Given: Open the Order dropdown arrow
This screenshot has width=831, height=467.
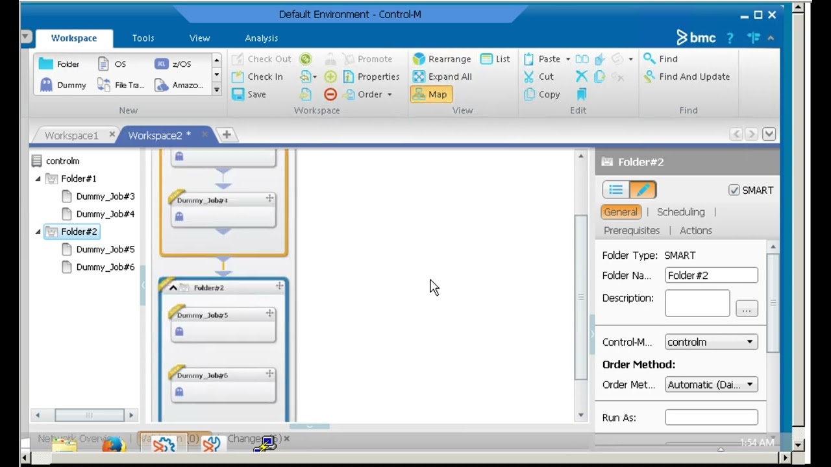Looking at the screenshot, I should pyautogui.click(x=390, y=95).
